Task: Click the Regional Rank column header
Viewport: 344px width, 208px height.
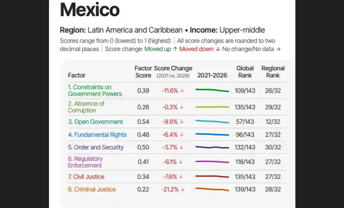Action: (x=273, y=72)
